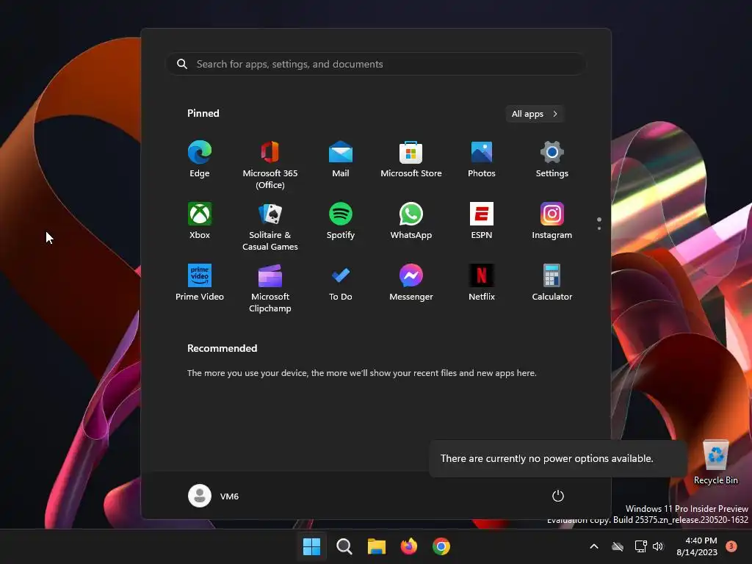Open the Mail app

pos(341,159)
